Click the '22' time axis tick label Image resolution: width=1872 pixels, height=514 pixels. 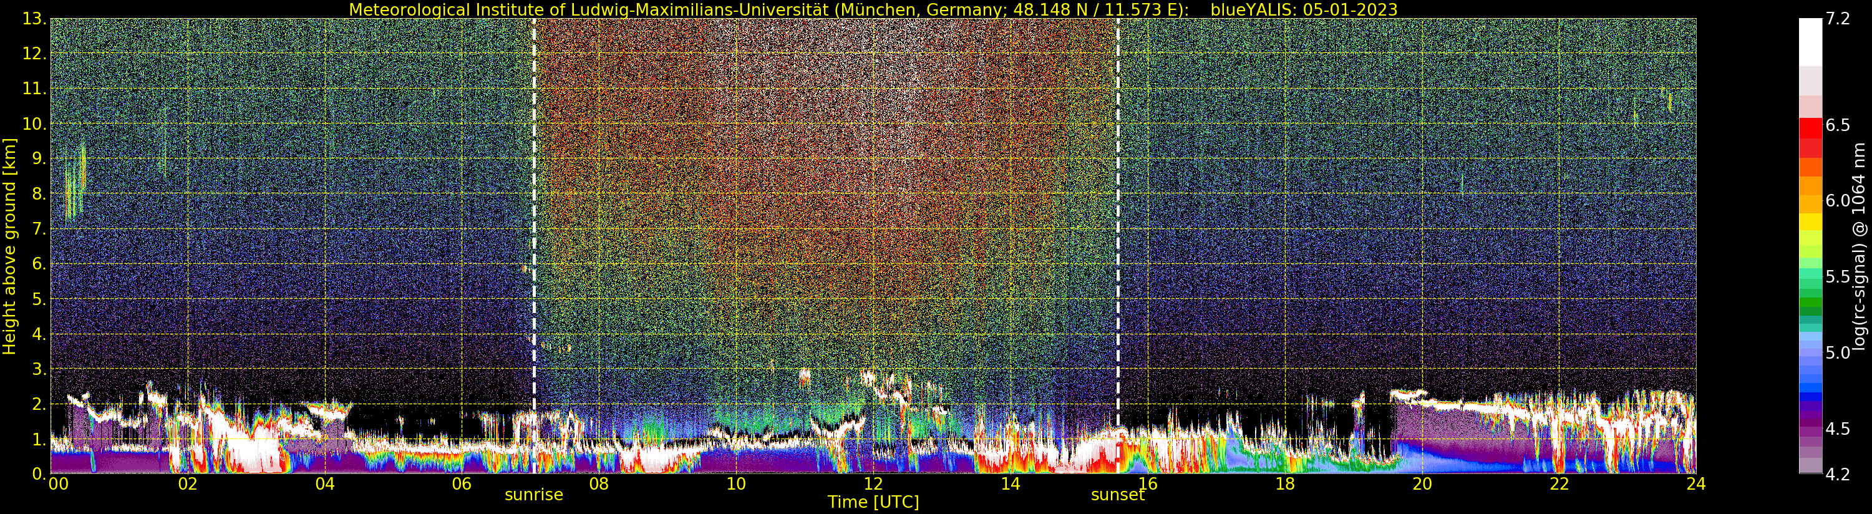coord(1559,484)
